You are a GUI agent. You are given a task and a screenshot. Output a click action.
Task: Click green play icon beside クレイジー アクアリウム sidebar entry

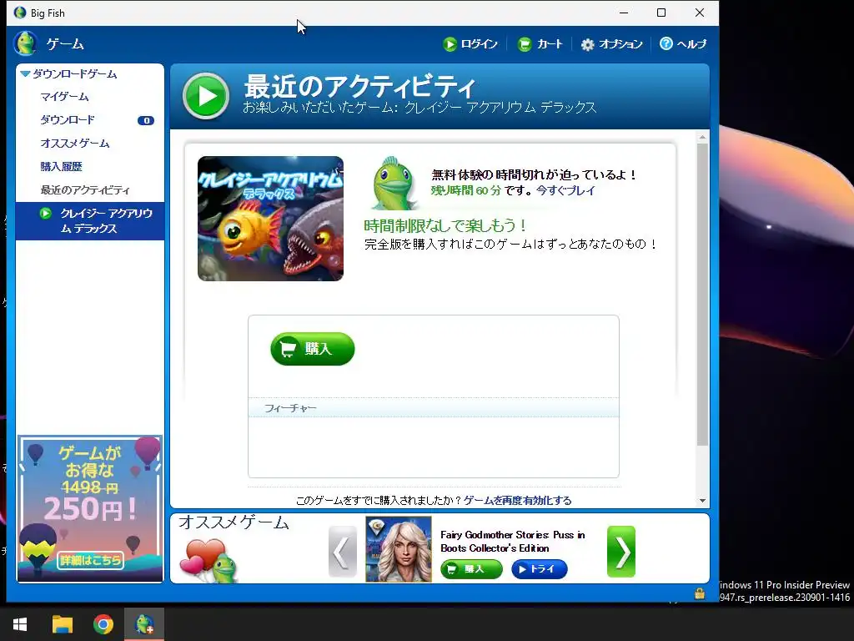pos(46,213)
